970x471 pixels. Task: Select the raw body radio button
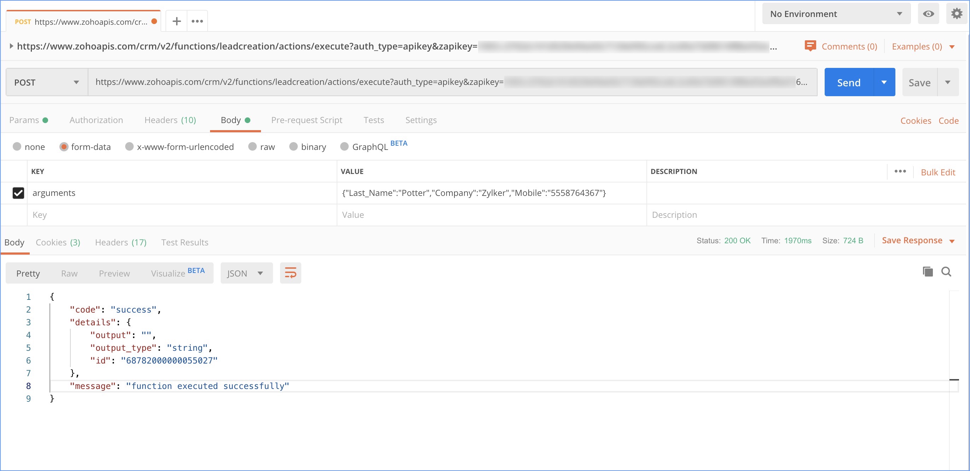[252, 146]
